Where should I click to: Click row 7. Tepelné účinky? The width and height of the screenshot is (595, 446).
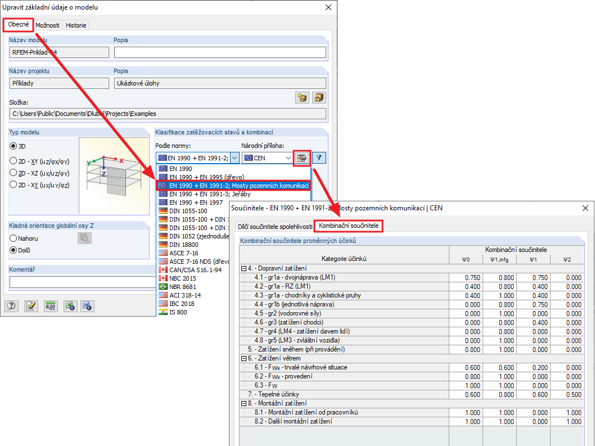click(x=412, y=394)
